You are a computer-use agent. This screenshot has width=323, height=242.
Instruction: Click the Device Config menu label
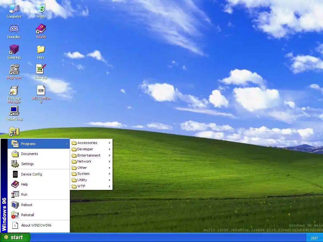[x=32, y=174]
